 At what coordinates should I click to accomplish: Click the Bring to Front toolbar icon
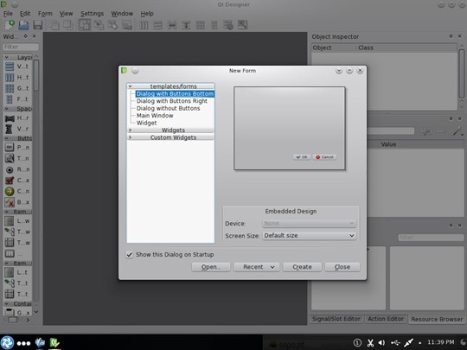coord(68,25)
